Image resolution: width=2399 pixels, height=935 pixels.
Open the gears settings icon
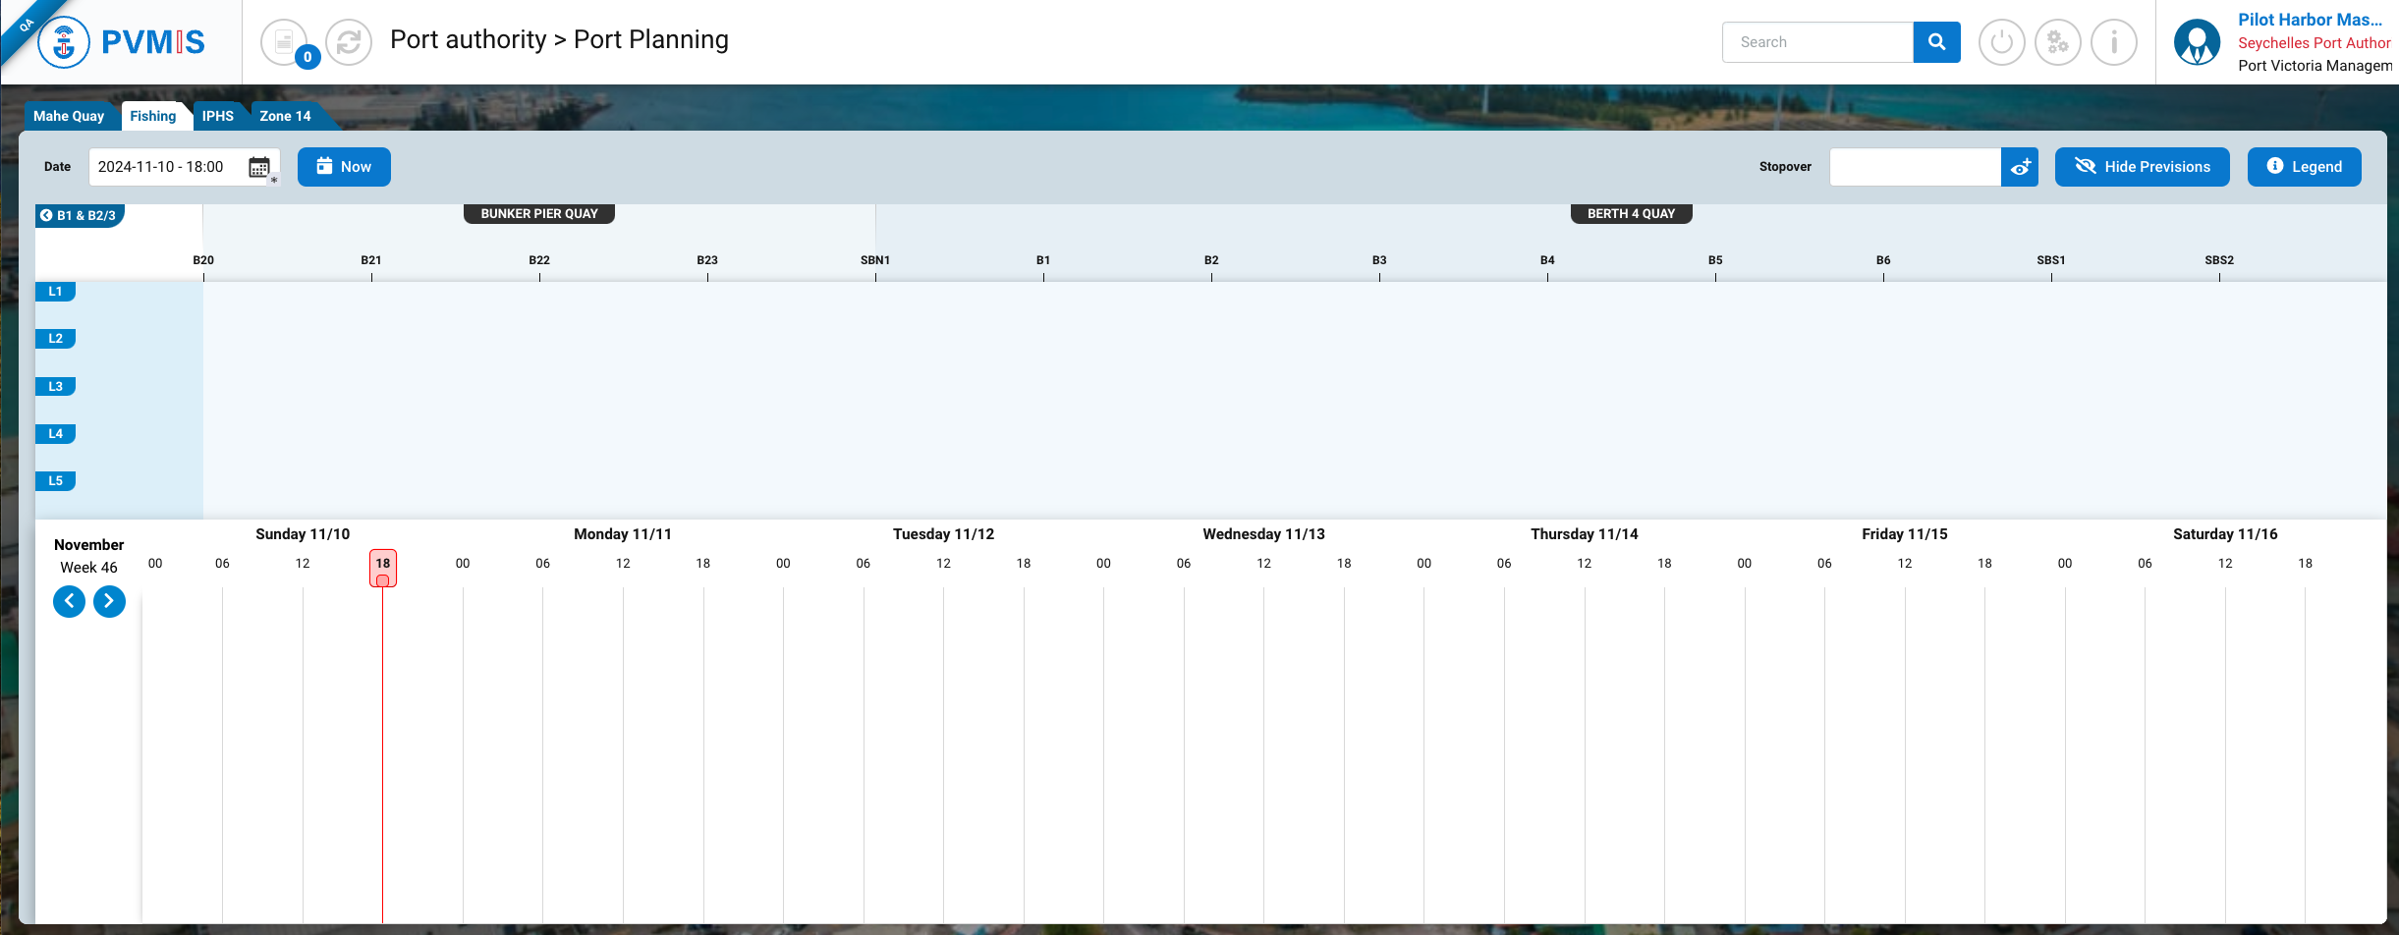click(2057, 42)
